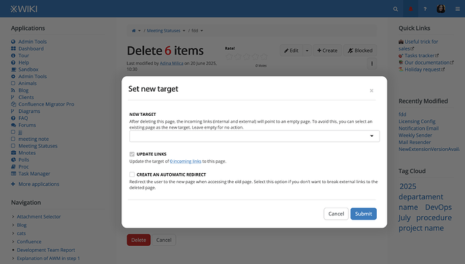Screen dimensions: 465x264
Task: Open the 0 incoming links link
Action: (185, 161)
